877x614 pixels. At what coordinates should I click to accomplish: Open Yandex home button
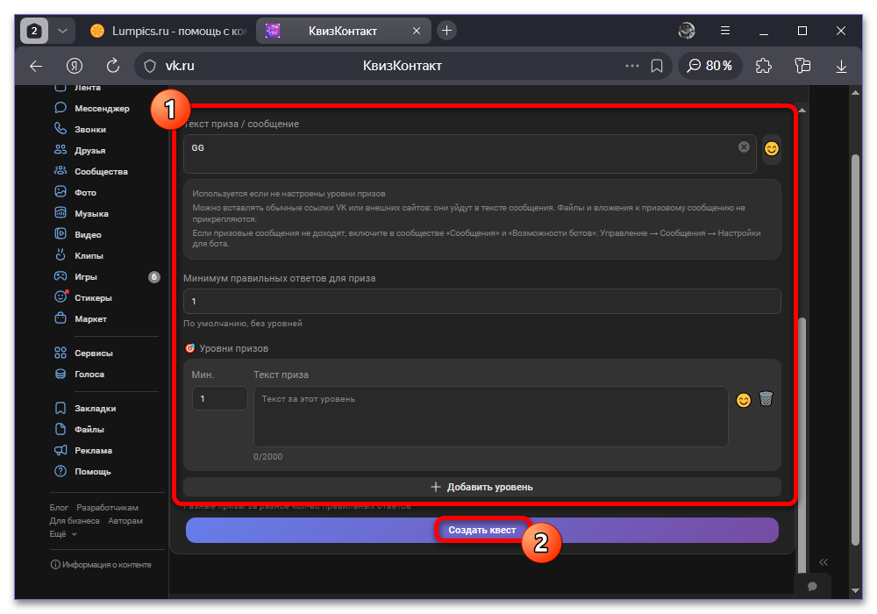[75, 66]
